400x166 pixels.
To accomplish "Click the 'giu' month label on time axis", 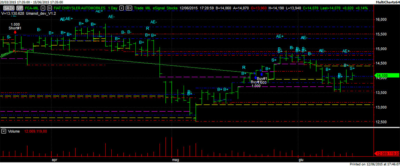I will click(301, 160).
